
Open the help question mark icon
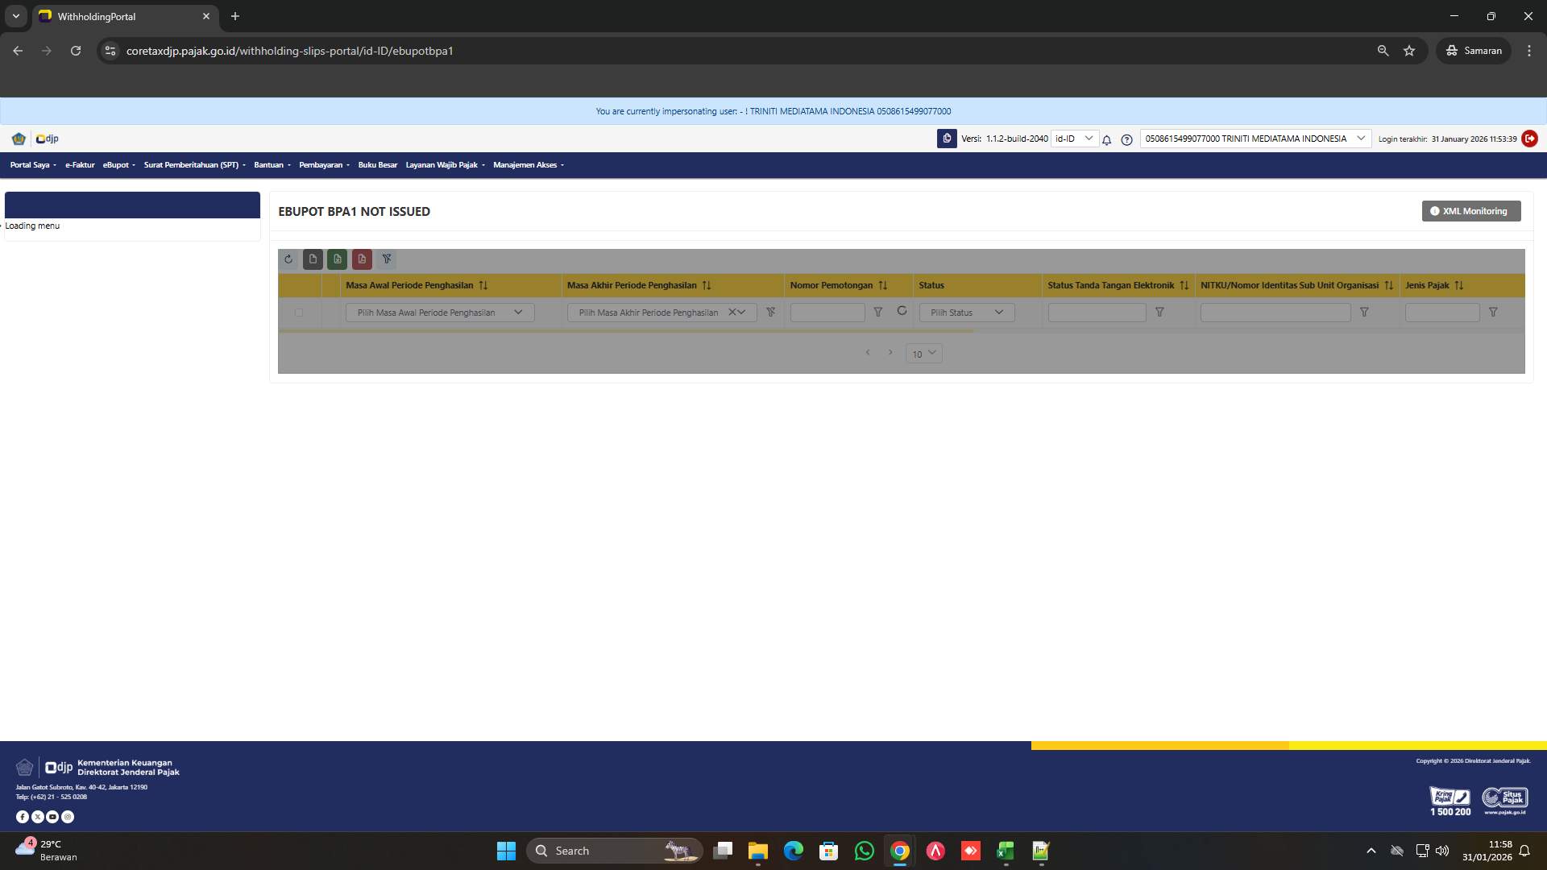click(x=1126, y=139)
